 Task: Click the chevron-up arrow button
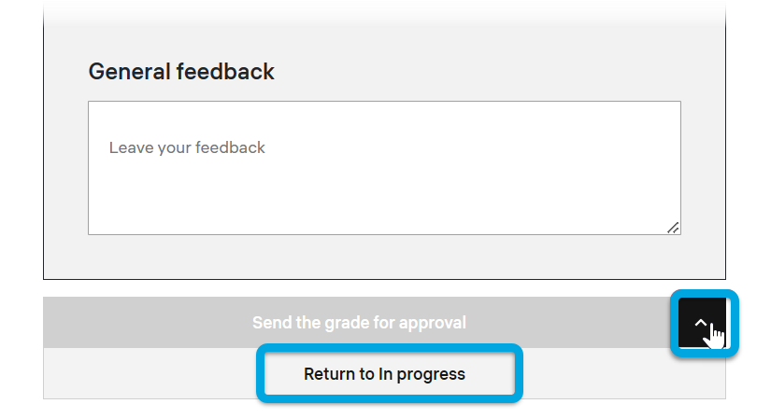point(703,323)
